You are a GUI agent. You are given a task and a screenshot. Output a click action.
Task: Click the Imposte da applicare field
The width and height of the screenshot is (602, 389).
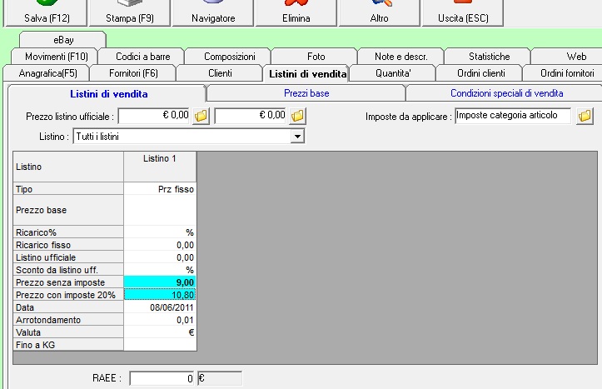point(513,116)
